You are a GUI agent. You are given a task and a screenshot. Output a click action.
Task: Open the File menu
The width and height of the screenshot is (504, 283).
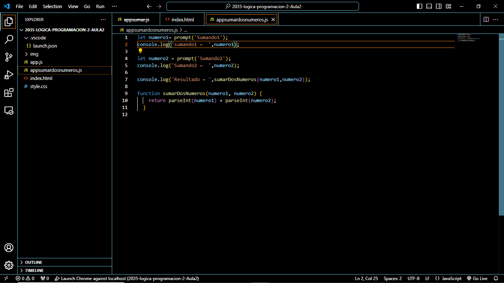point(20,6)
